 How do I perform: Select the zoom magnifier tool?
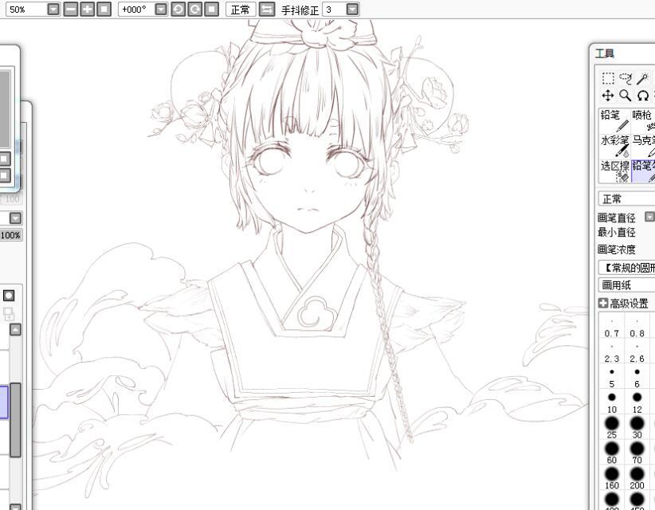pyautogui.click(x=626, y=96)
